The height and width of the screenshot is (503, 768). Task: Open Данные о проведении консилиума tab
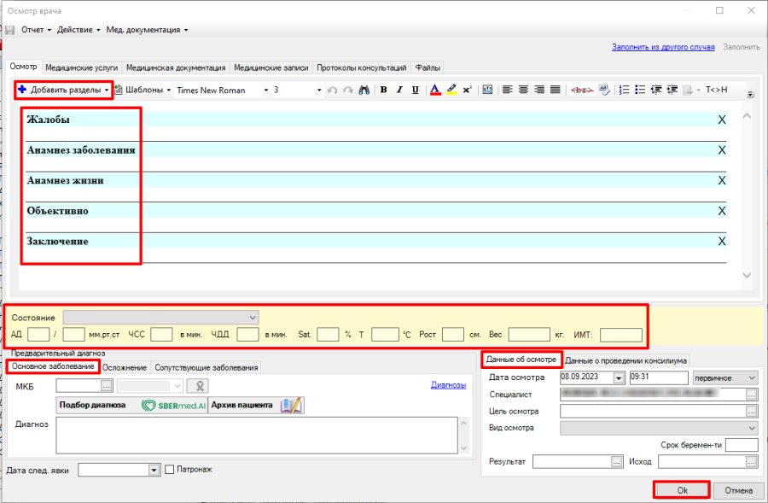(x=626, y=361)
